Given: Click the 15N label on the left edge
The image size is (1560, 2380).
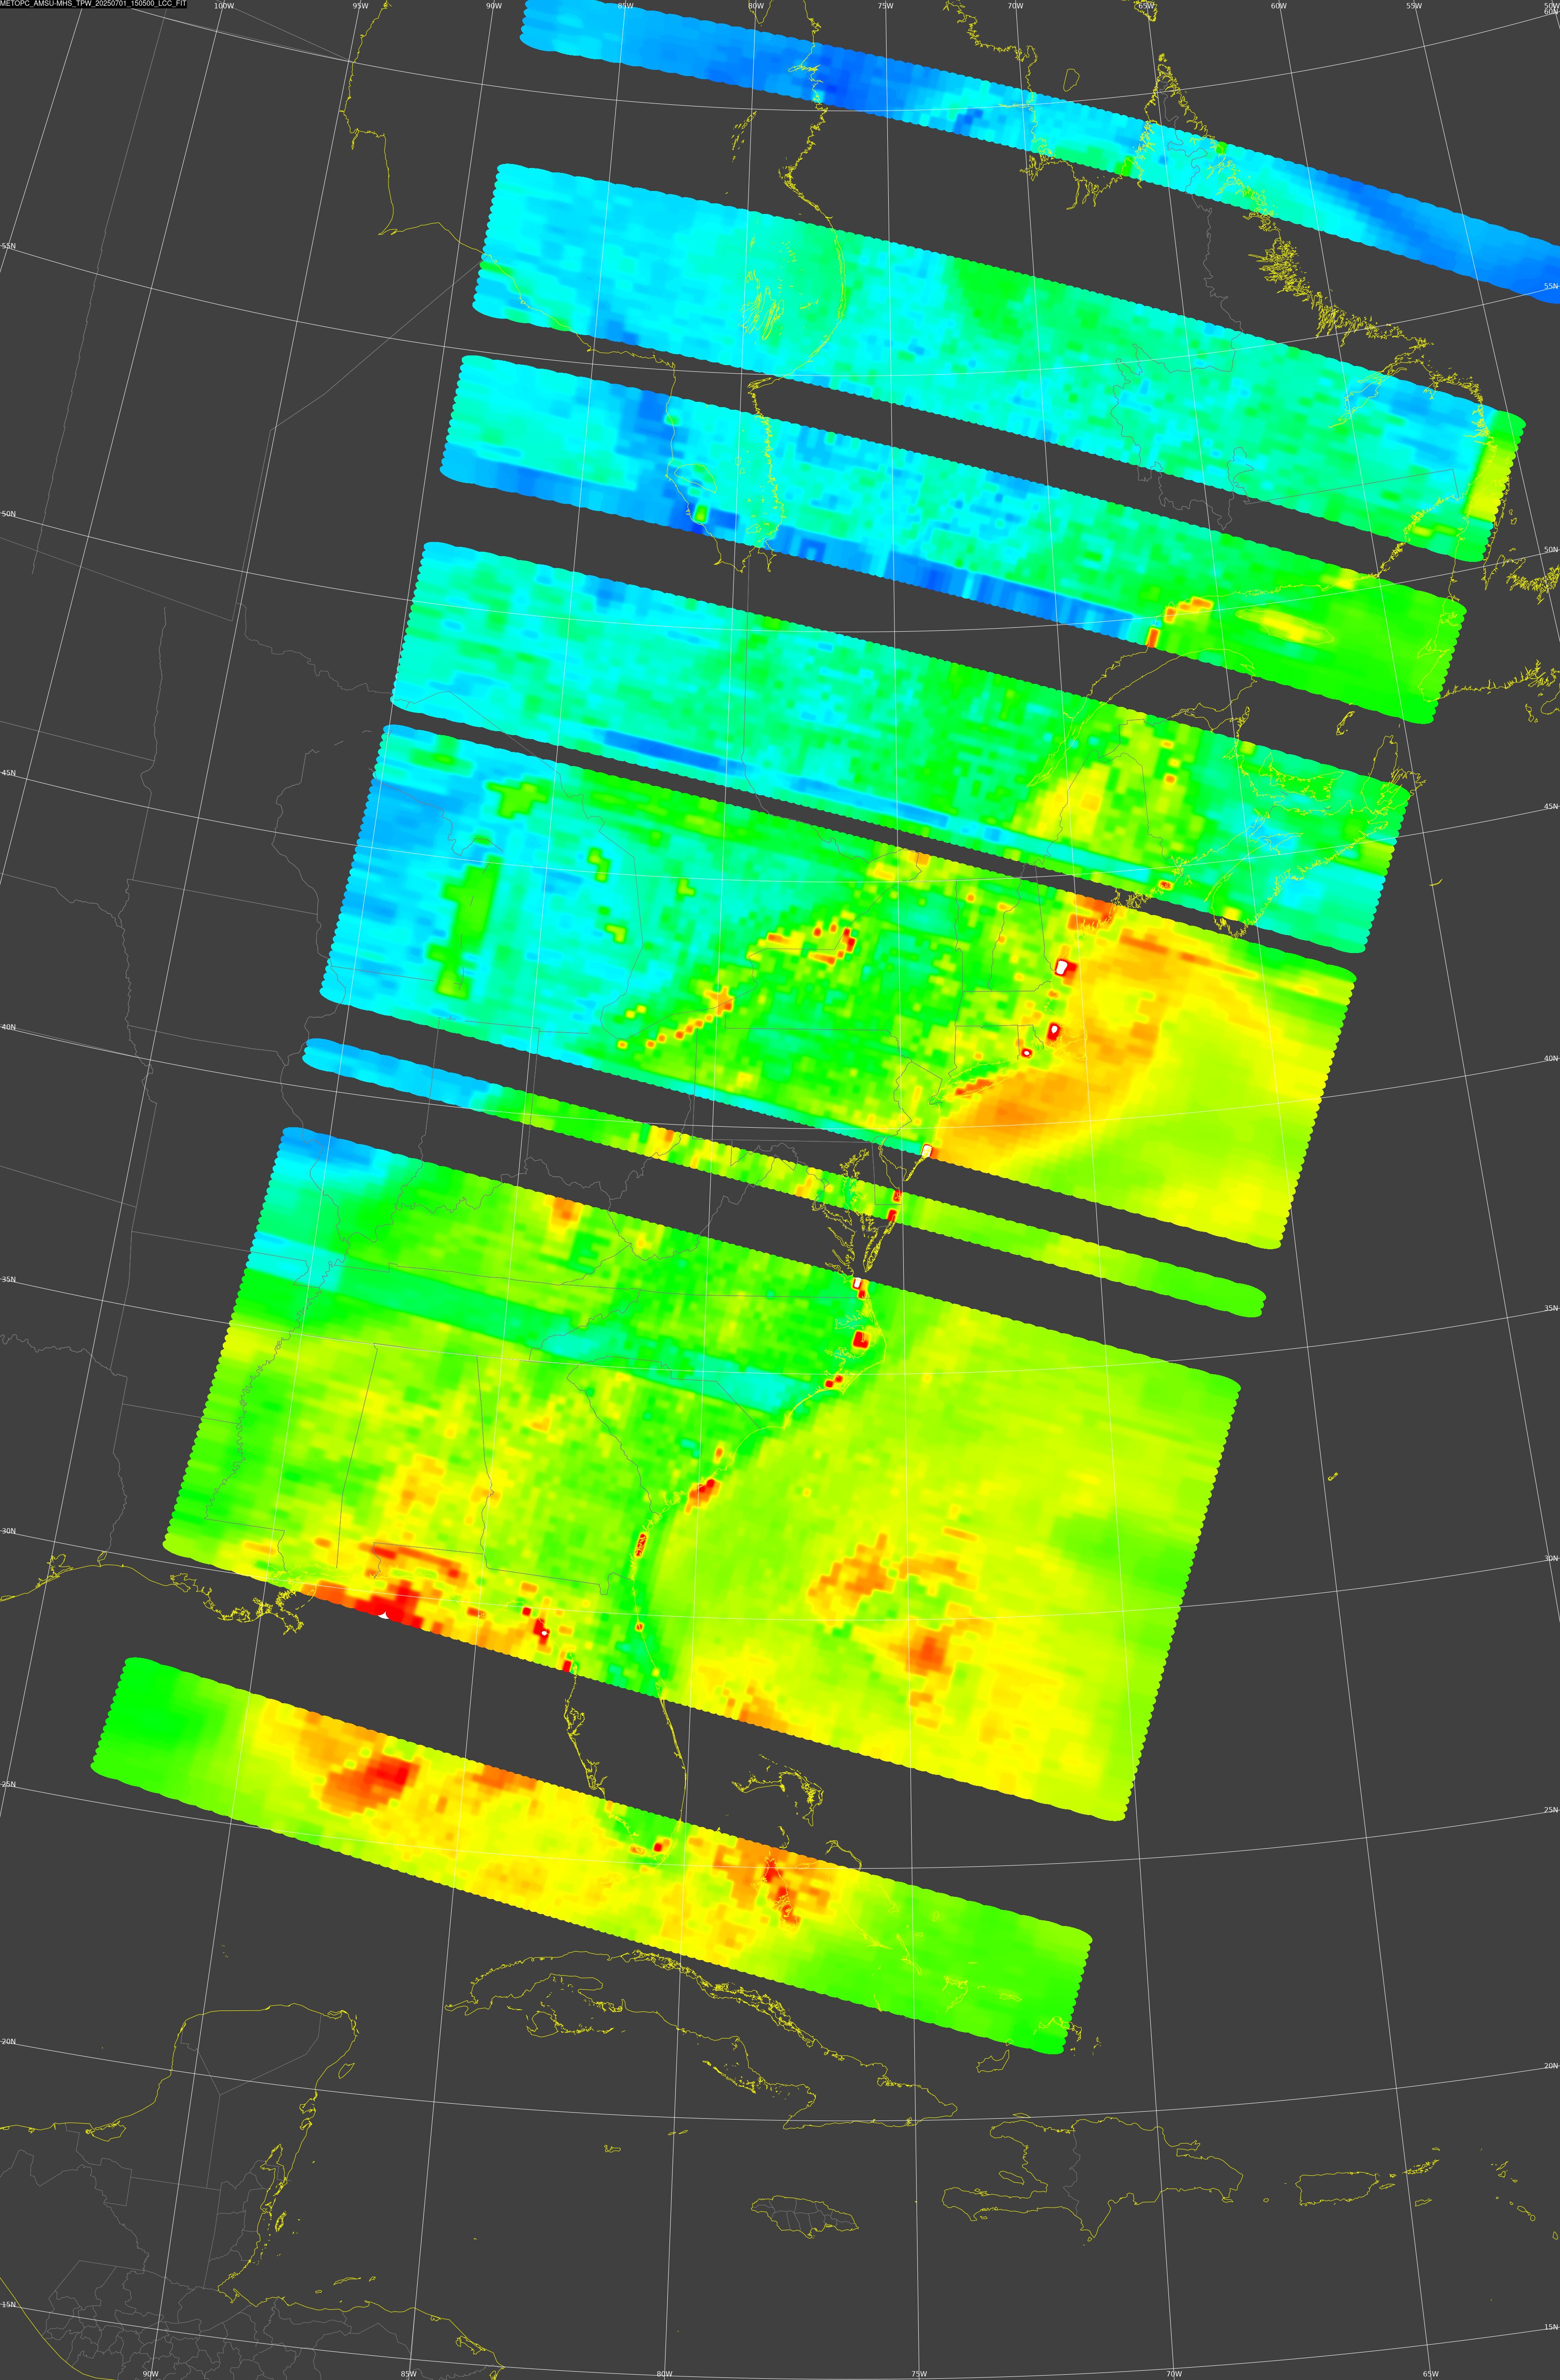Looking at the screenshot, I should click(x=8, y=2305).
